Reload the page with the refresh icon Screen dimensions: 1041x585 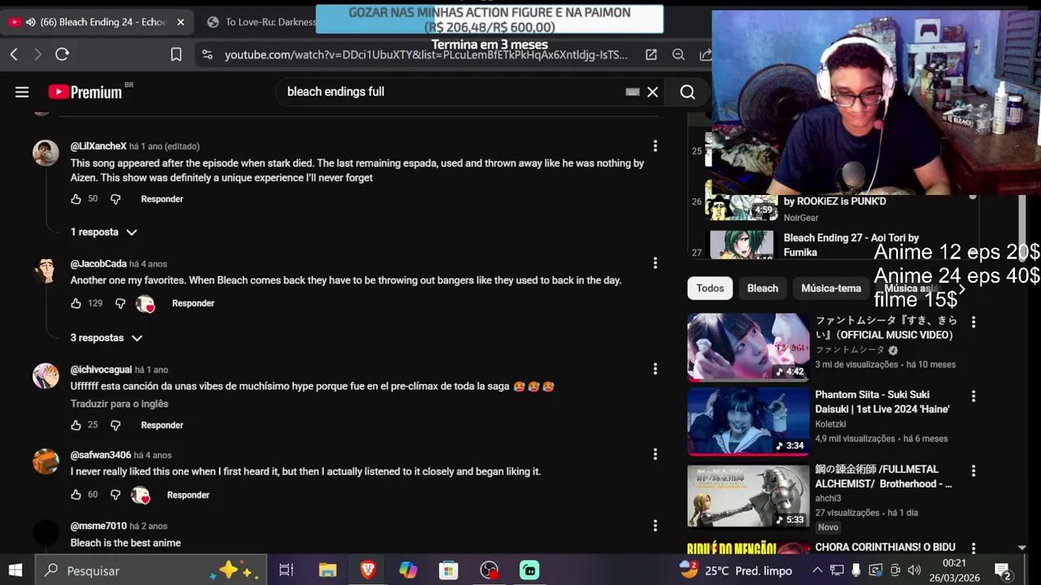point(62,54)
